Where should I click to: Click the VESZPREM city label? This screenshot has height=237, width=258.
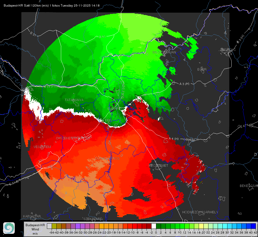[42, 147]
